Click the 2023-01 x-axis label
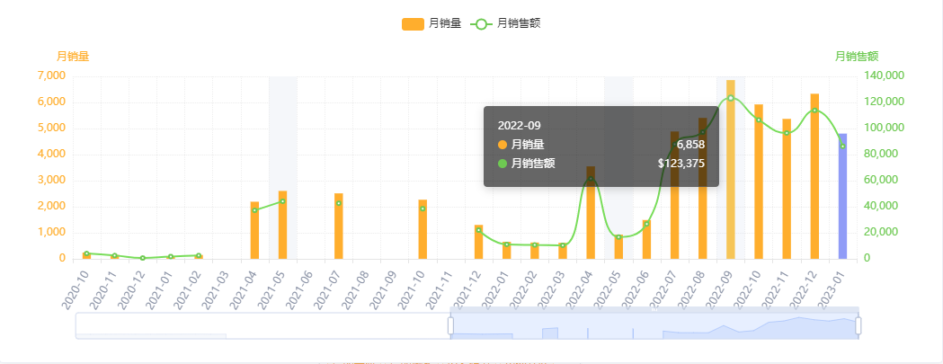The height and width of the screenshot is (364, 943). [x=832, y=289]
